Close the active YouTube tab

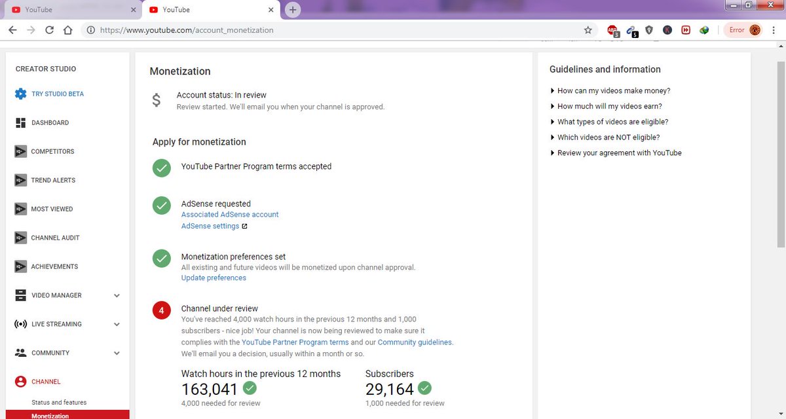click(271, 10)
